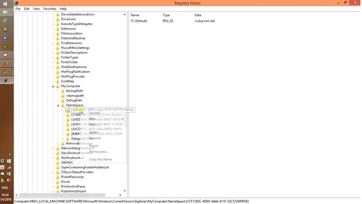Collapse the NameSpace key

[58, 105]
